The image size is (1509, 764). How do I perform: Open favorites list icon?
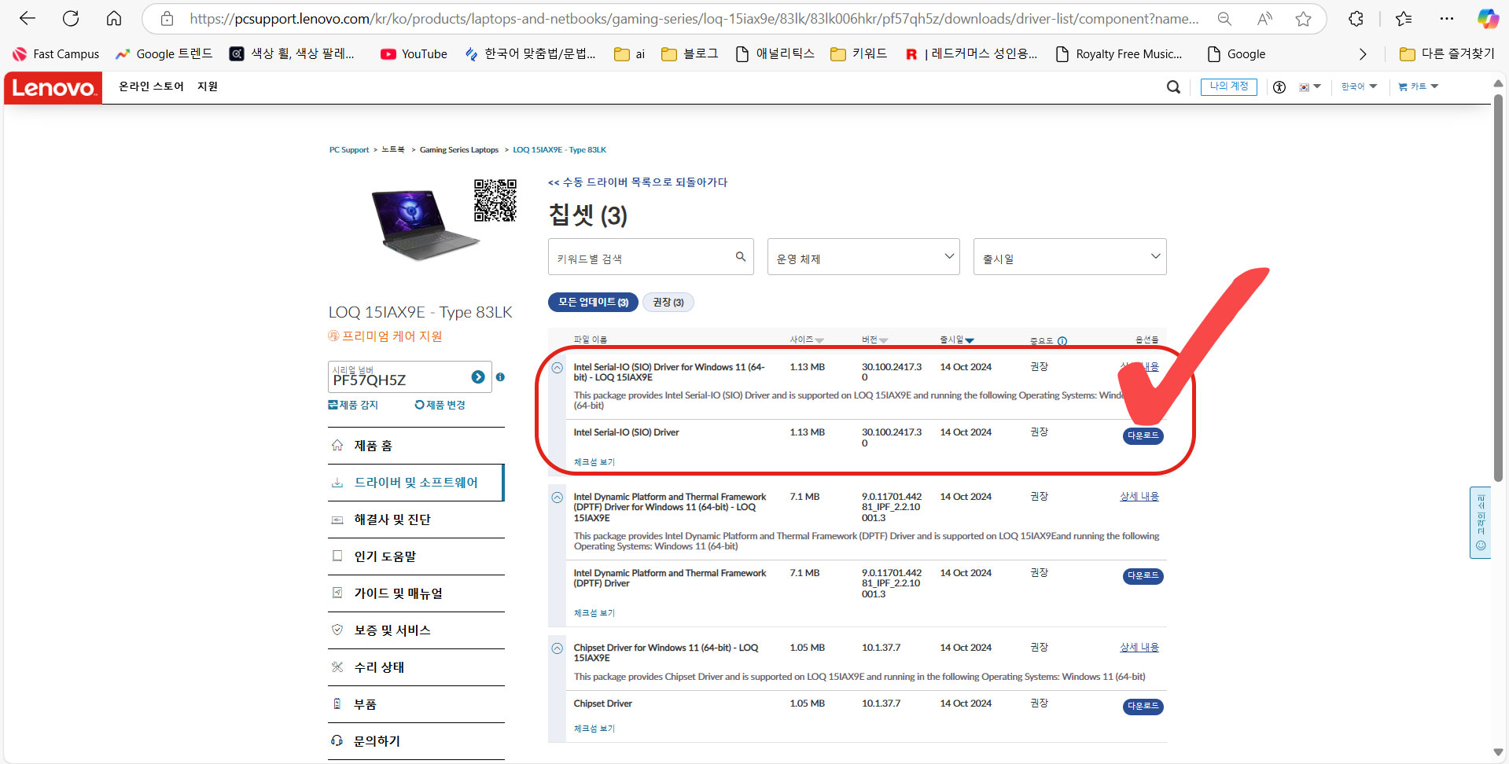[x=1404, y=18]
